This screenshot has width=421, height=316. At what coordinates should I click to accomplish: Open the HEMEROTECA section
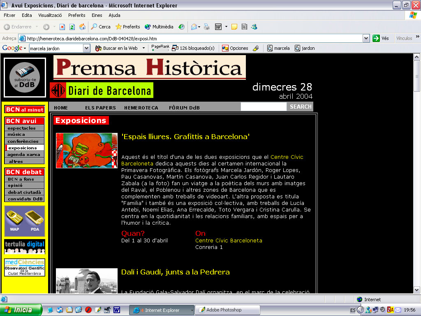(x=141, y=108)
